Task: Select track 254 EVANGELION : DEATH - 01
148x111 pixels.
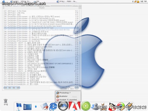Action: click(41, 43)
